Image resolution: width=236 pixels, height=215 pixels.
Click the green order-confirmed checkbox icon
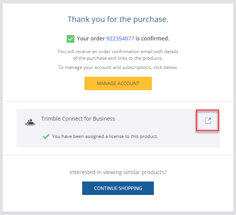(x=71, y=39)
